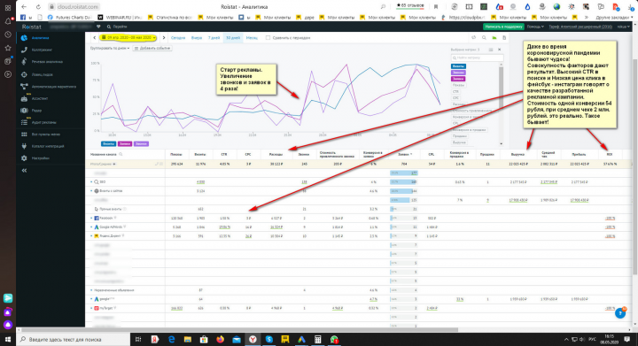This screenshot has width=638, height=346.
Task: Open the Группировать по дням dropdown
Action: tap(110, 49)
